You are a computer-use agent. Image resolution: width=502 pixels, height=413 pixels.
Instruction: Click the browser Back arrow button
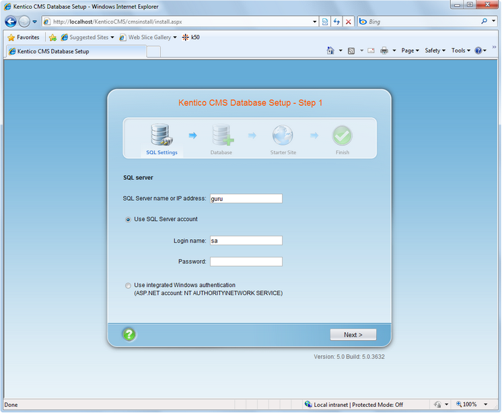11,22
